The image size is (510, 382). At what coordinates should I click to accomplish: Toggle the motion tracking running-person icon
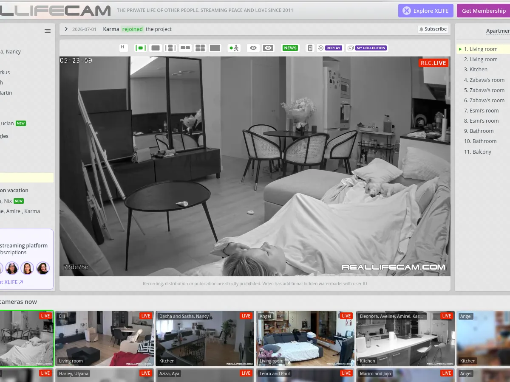[x=234, y=48]
